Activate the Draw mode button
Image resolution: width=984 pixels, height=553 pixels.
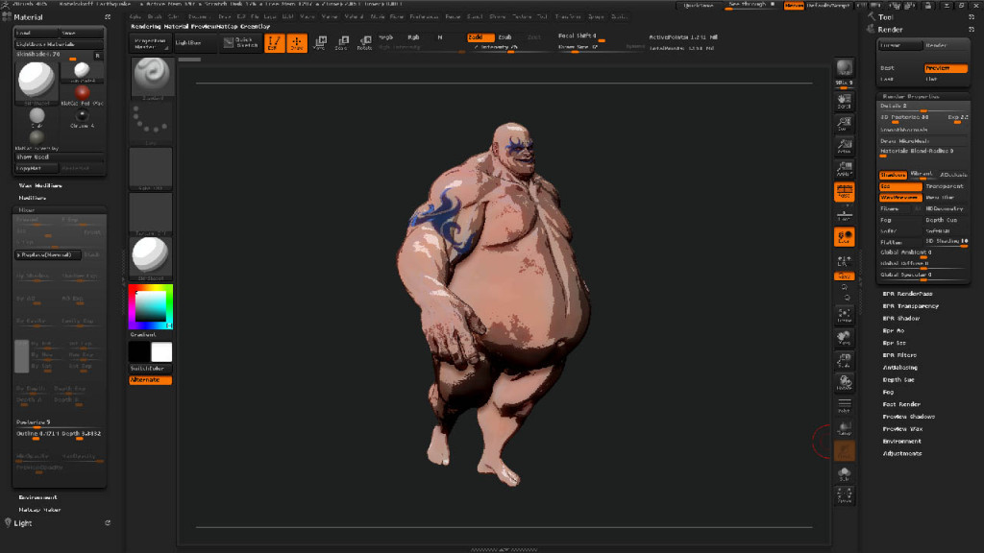click(x=297, y=42)
